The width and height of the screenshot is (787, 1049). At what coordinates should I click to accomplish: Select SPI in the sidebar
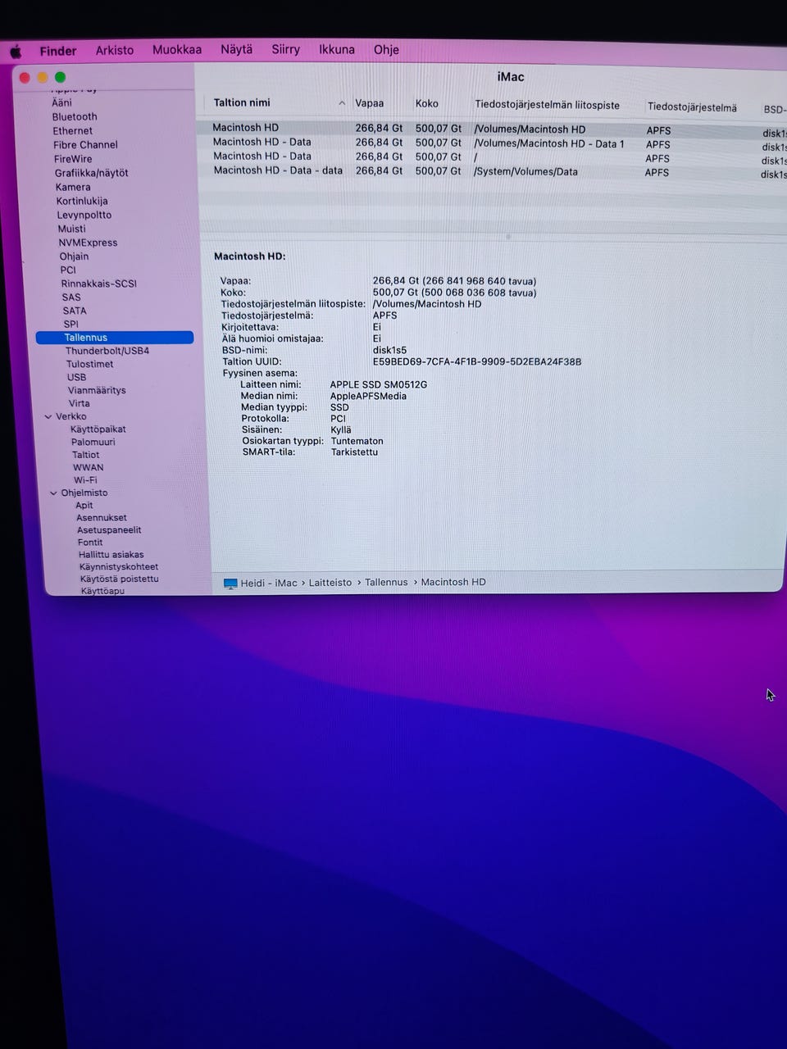pyautogui.click(x=71, y=325)
